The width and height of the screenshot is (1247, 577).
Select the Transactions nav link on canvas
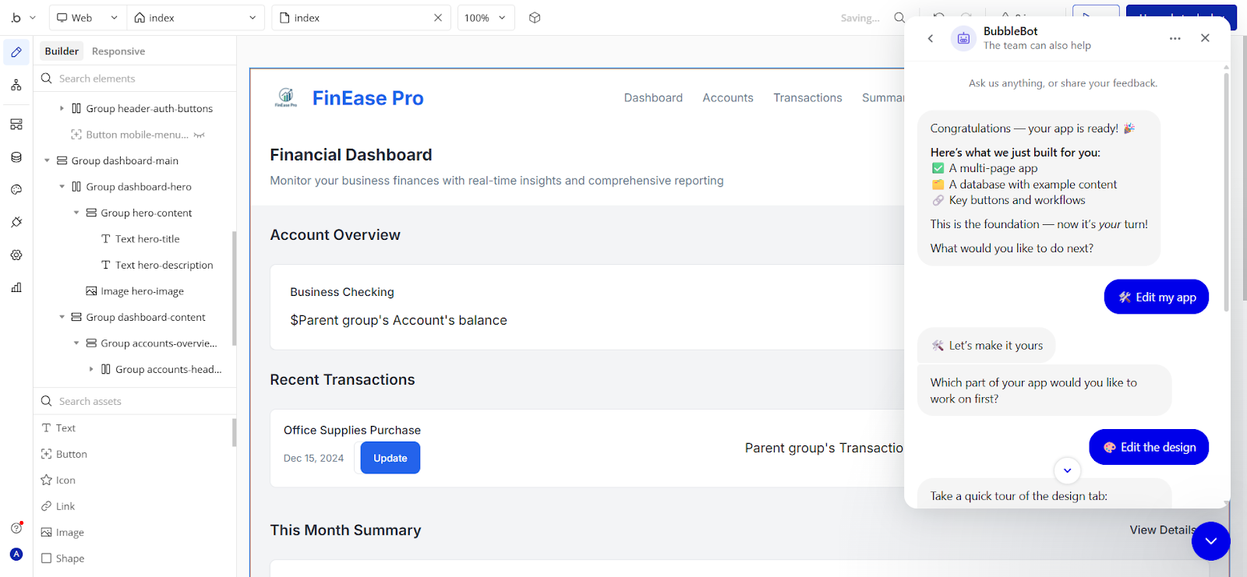pyautogui.click(x=807, y=98)
